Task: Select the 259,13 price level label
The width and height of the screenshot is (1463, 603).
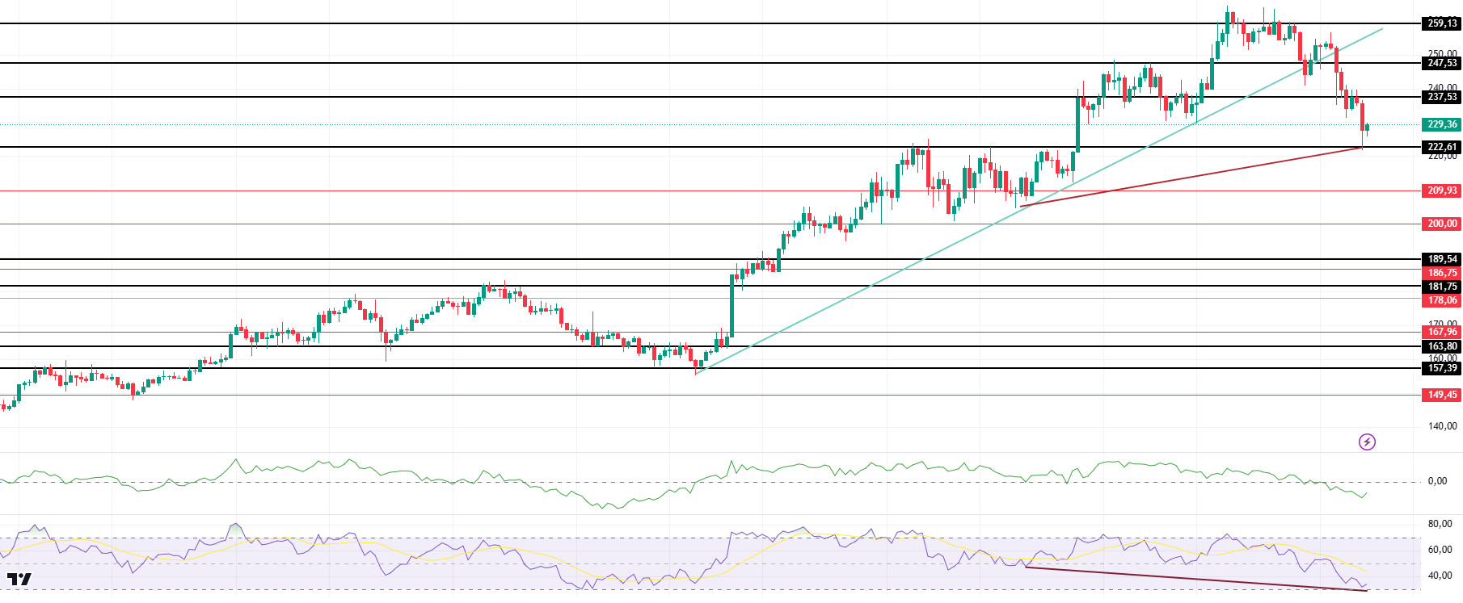Action: 1441,23
